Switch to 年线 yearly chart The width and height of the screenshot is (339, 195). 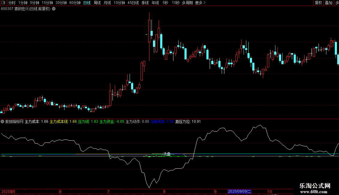[x=155, y=3]
